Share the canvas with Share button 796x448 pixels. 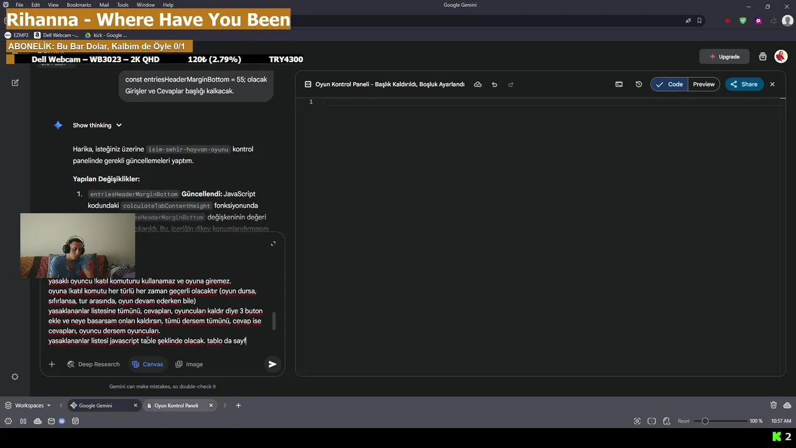point(744,84)
